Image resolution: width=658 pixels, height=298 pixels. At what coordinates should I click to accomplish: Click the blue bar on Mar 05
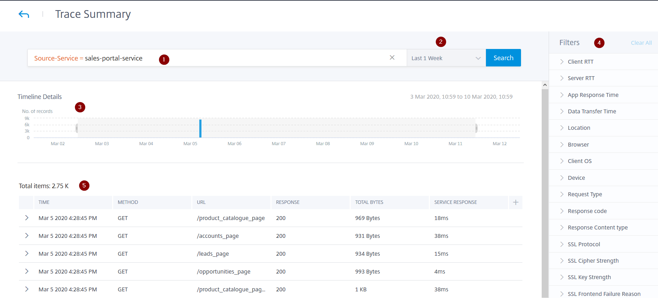click(200, 128)
